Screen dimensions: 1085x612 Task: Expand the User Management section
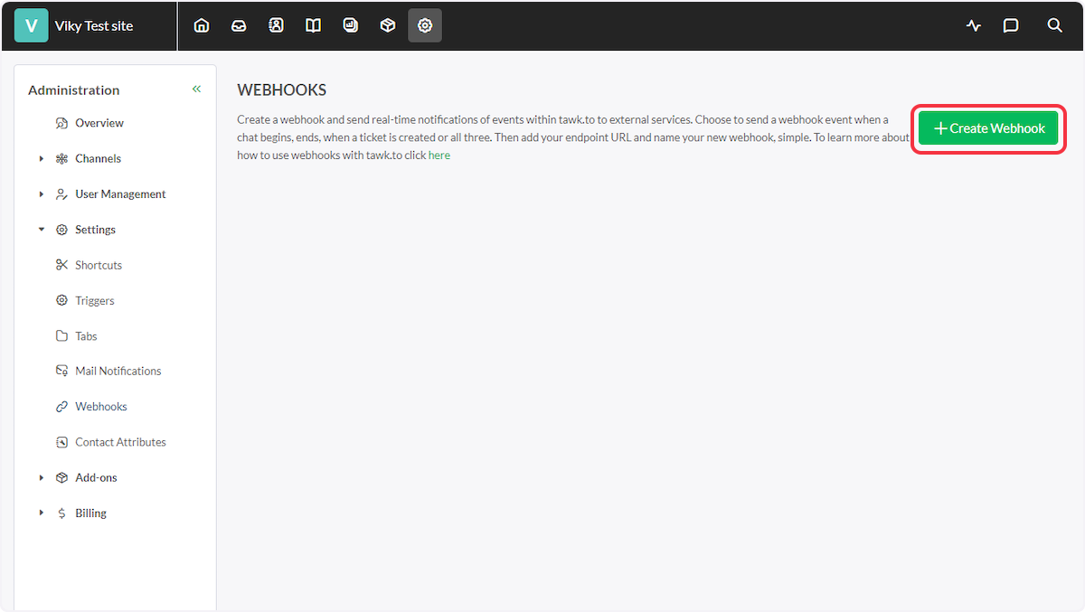[41, 193]
